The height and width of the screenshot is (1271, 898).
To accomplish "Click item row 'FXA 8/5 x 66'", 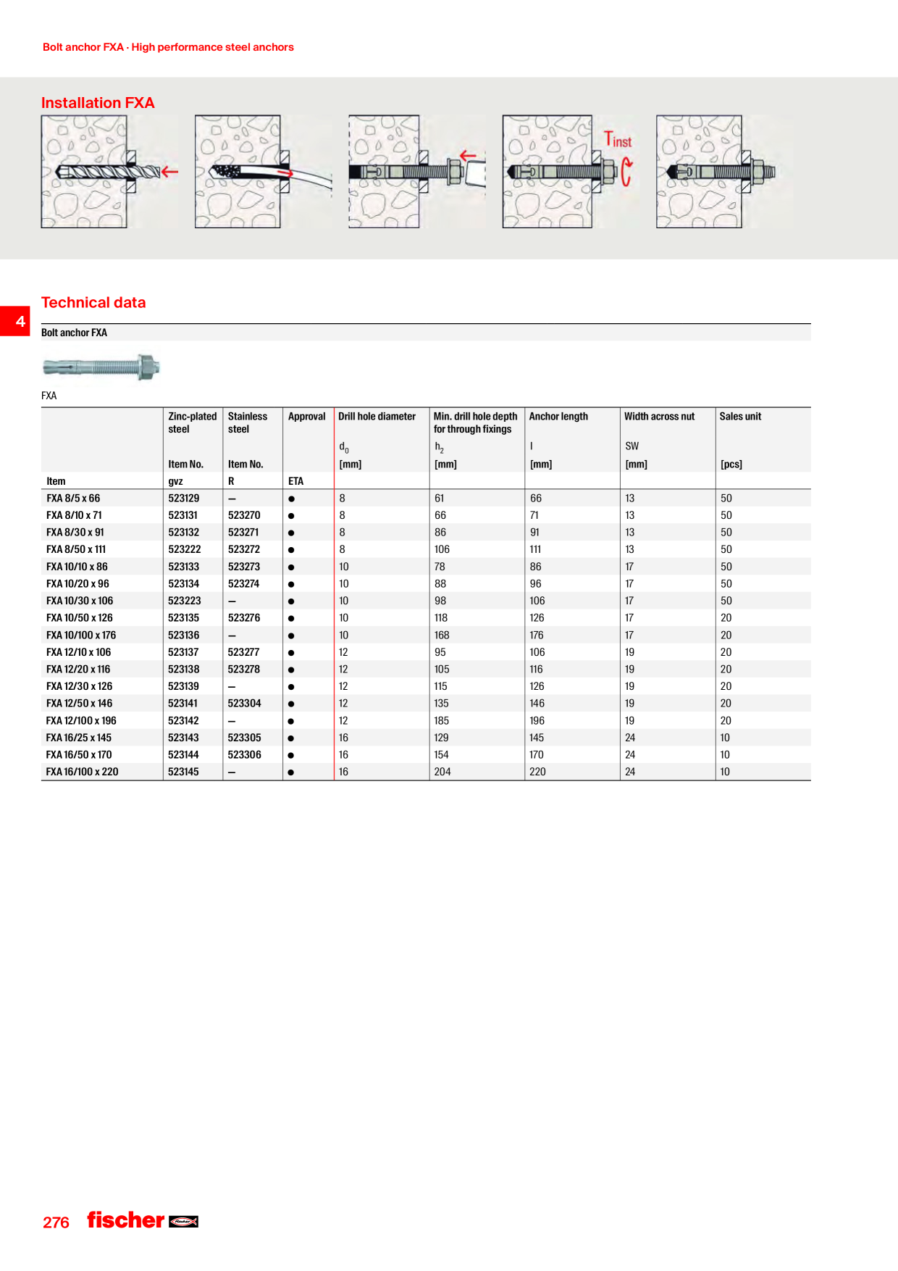I will tap(426, 499).
